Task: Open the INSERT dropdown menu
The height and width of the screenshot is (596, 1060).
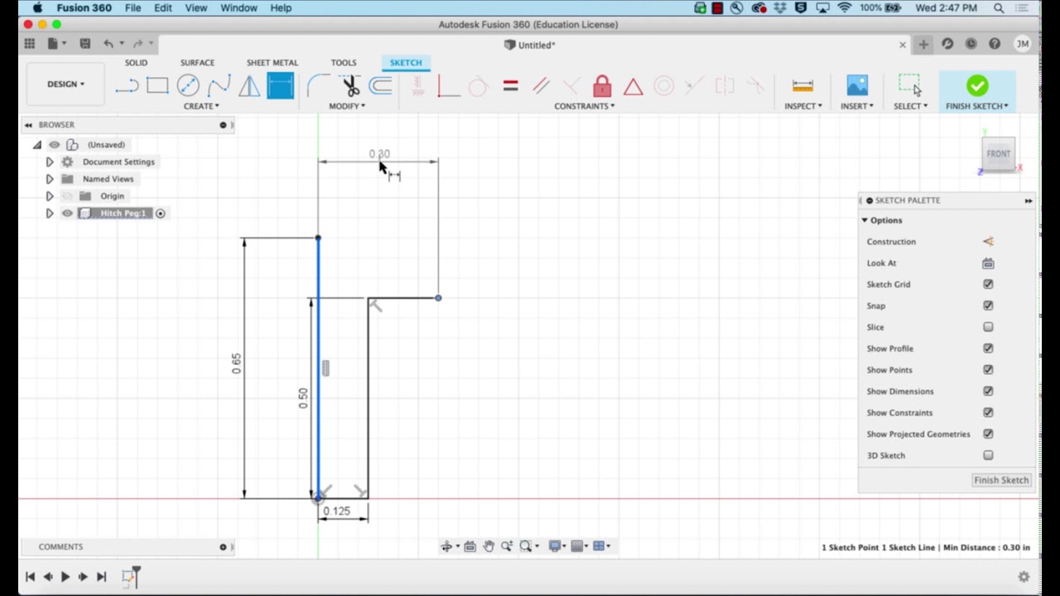Action: pos(857,106)
